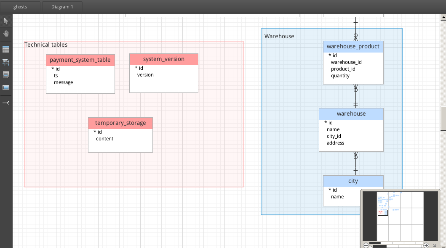Screen dimensions: 446x248
Task: Choose the layer area tool
Action: tap(6, 62)
